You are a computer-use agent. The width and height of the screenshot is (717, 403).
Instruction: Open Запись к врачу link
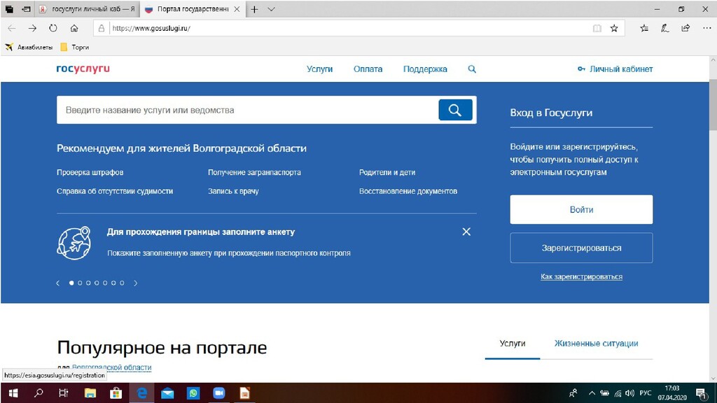[x=233, y=191]
